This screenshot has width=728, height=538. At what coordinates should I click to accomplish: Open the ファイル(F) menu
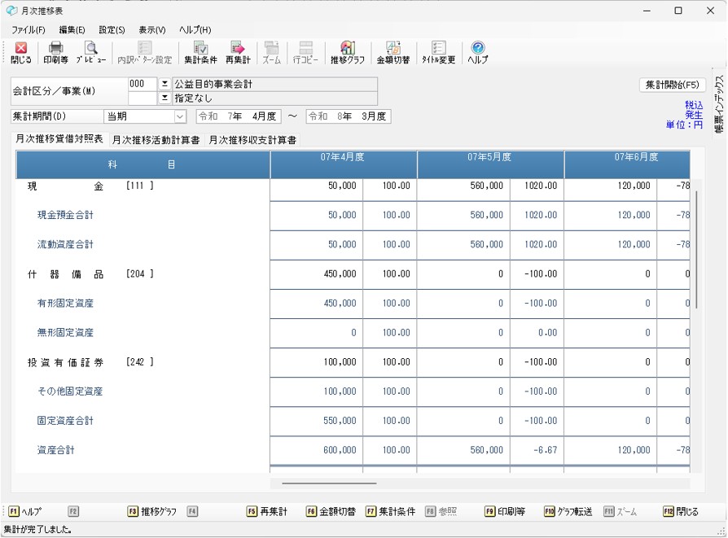pos(28,30)
